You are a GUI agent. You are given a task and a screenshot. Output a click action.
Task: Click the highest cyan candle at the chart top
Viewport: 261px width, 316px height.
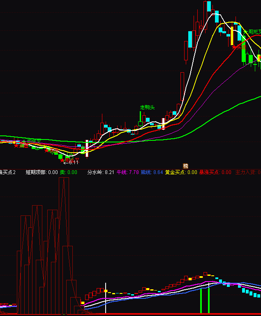(209, 6)
